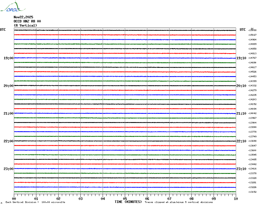
Task: Click the Nov22,2025 date label
Action: [x=23, y=17]
